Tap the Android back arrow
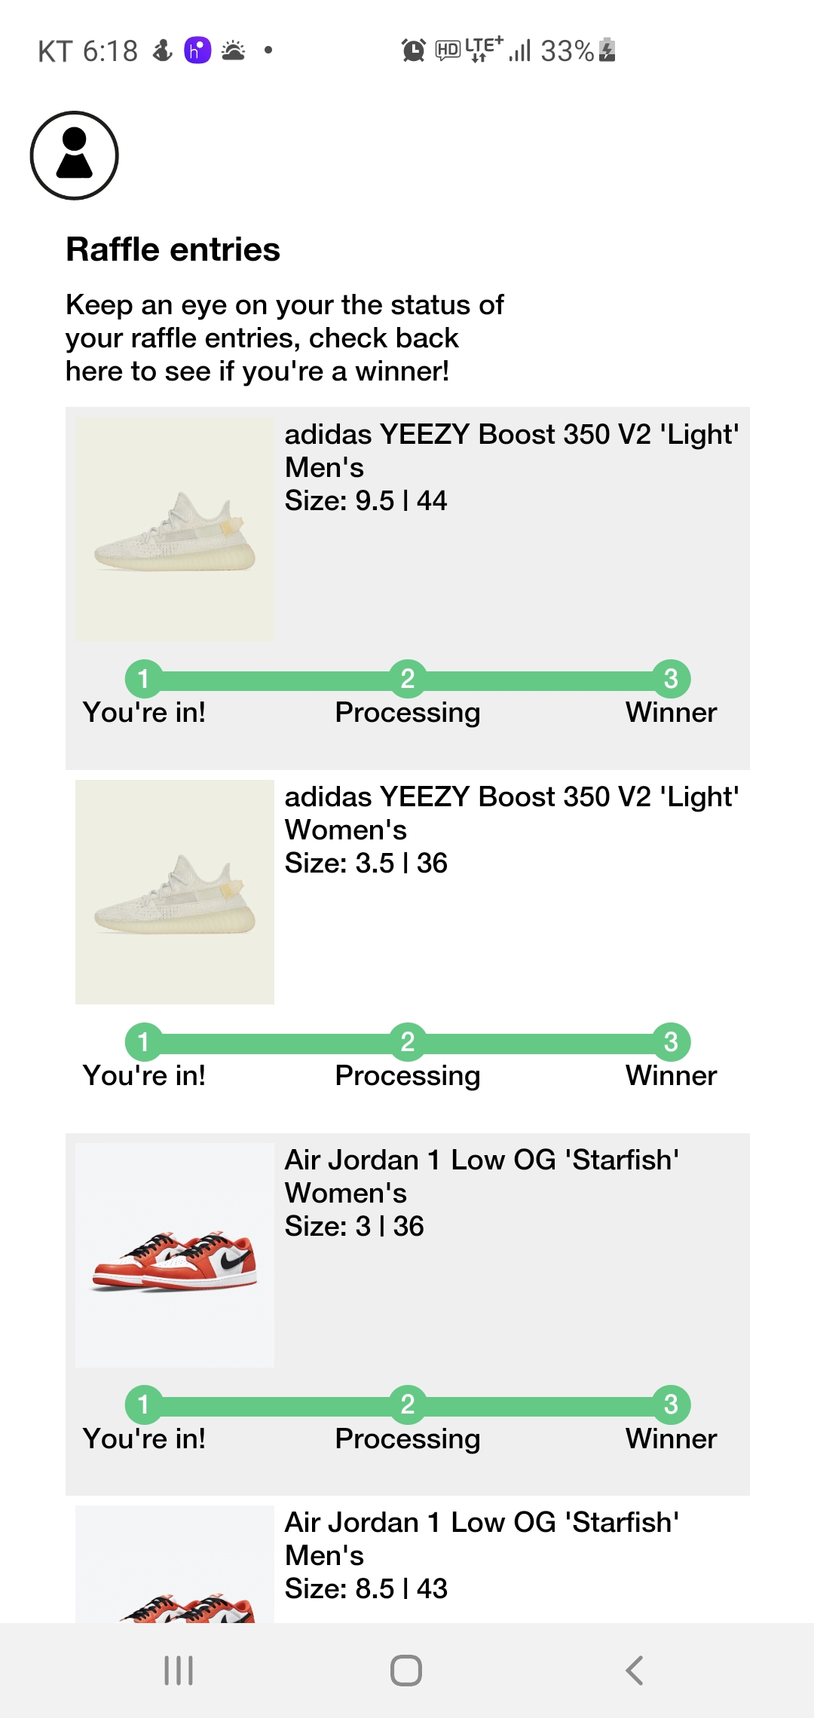Screen dimensions: 814x1718 (x=635, y=1671)
